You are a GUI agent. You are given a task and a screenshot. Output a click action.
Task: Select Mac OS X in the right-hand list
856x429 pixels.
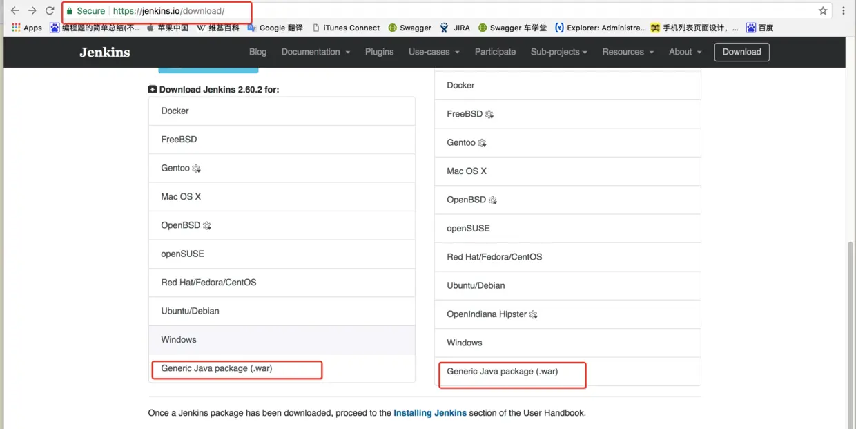[x=567, y=171]
